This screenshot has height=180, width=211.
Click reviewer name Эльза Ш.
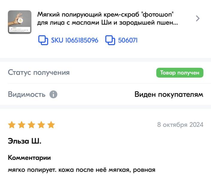(x=25, y=141)
